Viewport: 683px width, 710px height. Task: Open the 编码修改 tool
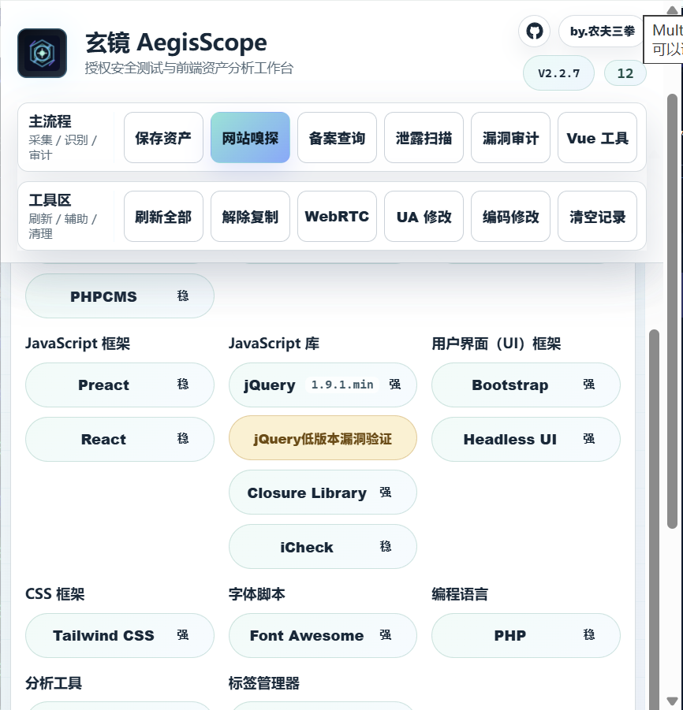point(510,217)
